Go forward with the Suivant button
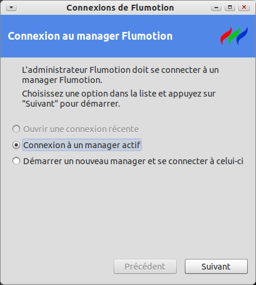Image resolution: width=256 pixels, height=285 pixels. [216, 267]
